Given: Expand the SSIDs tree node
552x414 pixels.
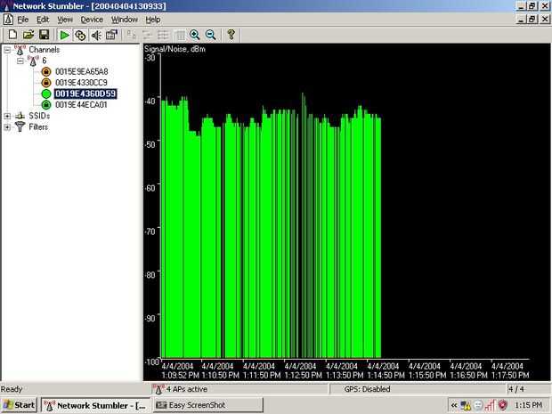Looking at the screenshot, I should pos(7,116).
